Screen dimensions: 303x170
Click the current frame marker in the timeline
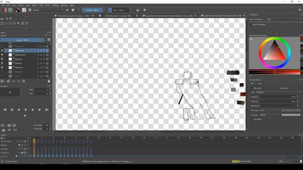[34, 147]
